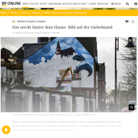The width and height of the screenshot is (138, 138).
Task: Visit the KULTUR section
Action: [67, 4]
